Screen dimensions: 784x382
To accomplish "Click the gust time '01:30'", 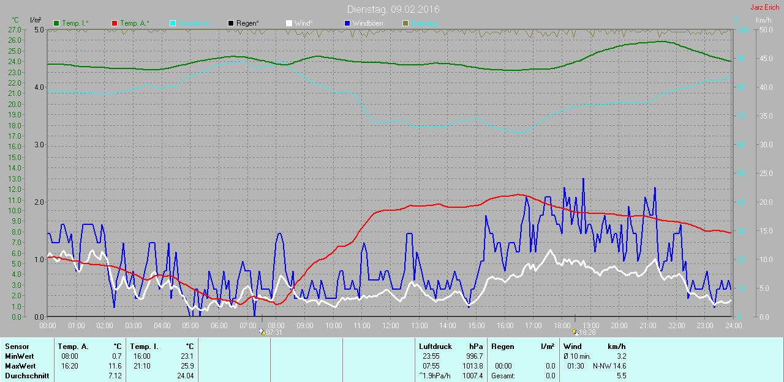I will pos(576,366).
